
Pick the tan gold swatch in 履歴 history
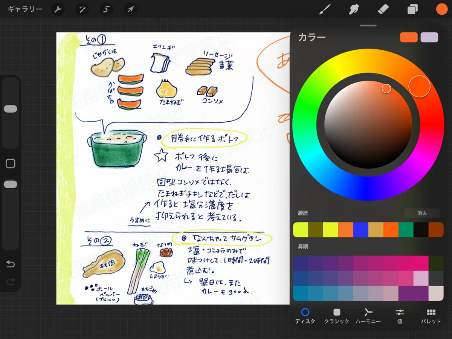pos(376,230)
